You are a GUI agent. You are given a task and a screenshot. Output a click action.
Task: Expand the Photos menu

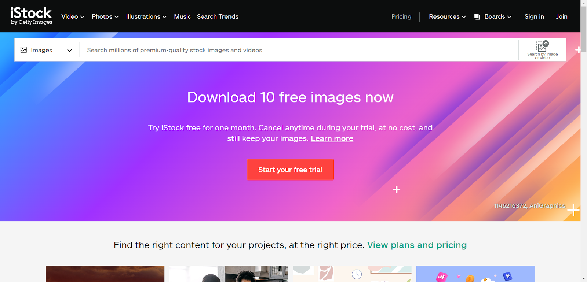click(105, 16)
